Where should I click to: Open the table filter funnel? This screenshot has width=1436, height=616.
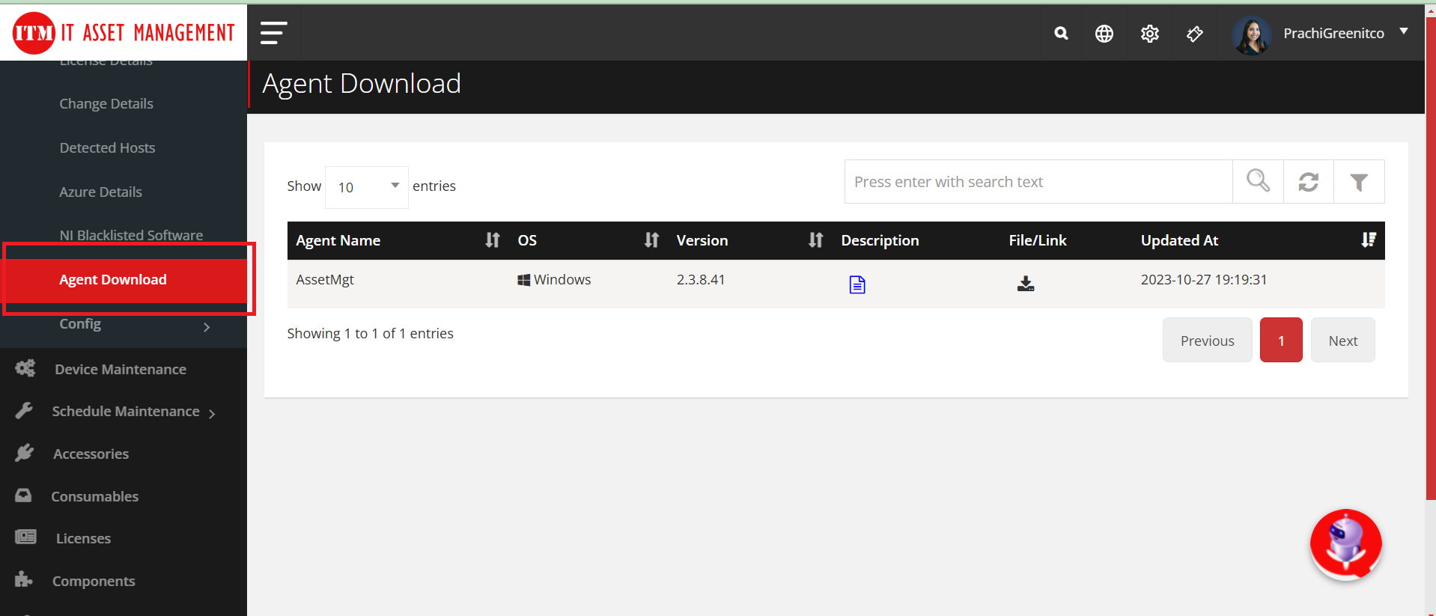(1358, 181)
